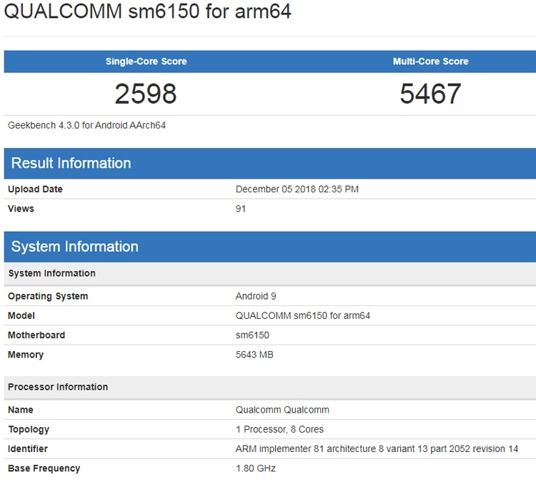Click the 'Single-Core Score' header
Image resolution: width=536 pixels, height=487 pixels.
tap(147, 62)
